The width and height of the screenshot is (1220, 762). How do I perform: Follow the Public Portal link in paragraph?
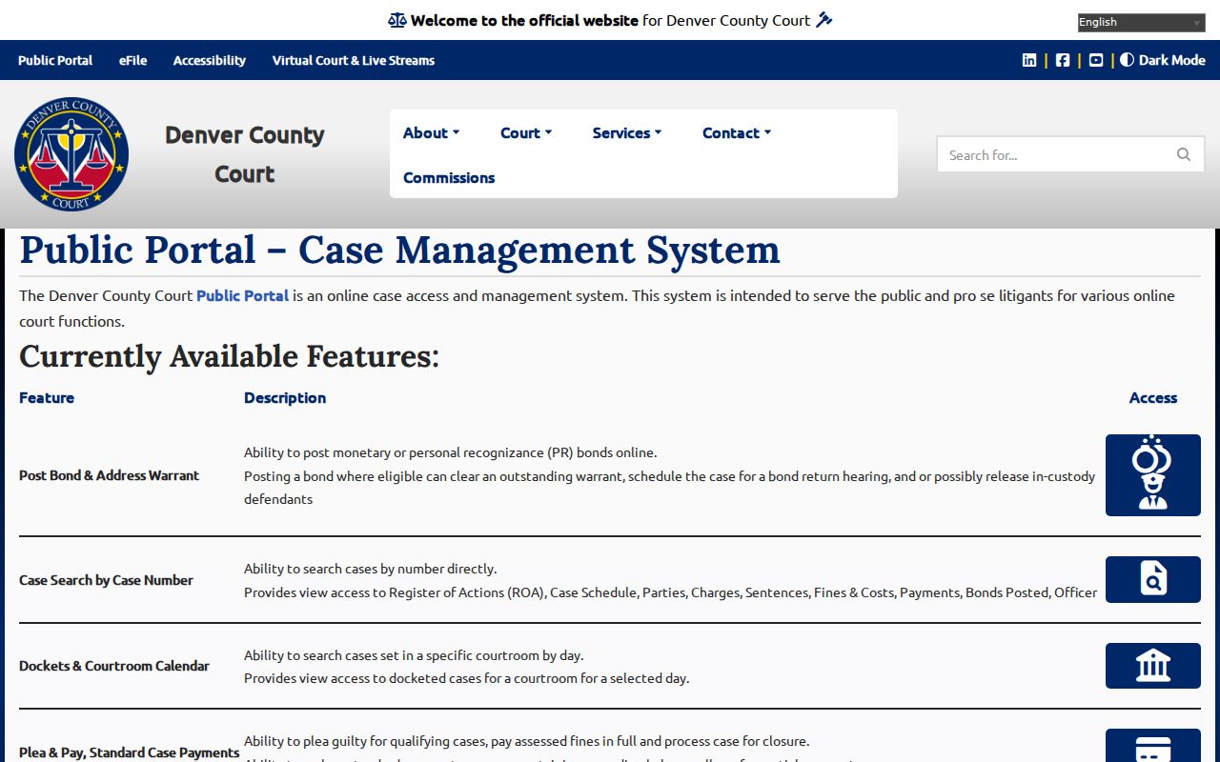[242, 295]
